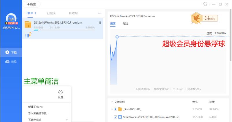Click the 1.55MB size value
This screenshot has width=232, height=122.
[197, 109]
